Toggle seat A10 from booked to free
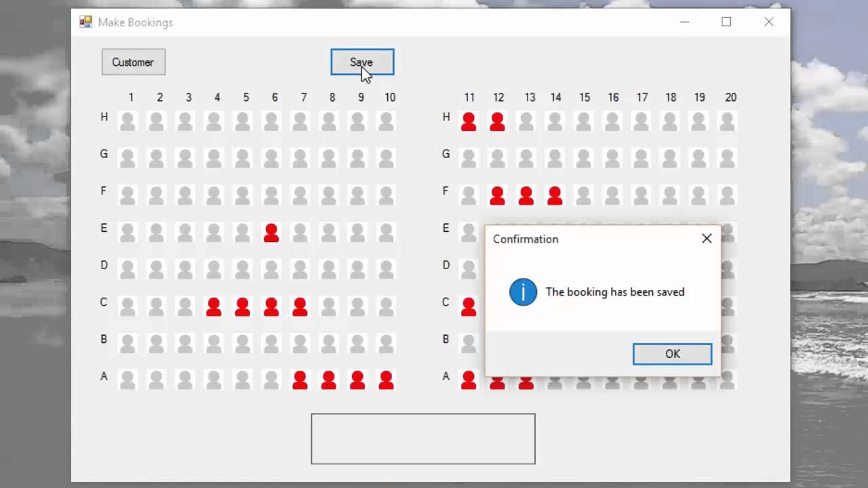 click(387, 380)
